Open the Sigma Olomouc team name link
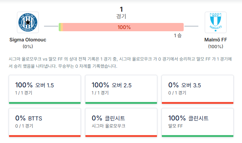The width and height of the screenshot is (242, 143). [28, 40]
